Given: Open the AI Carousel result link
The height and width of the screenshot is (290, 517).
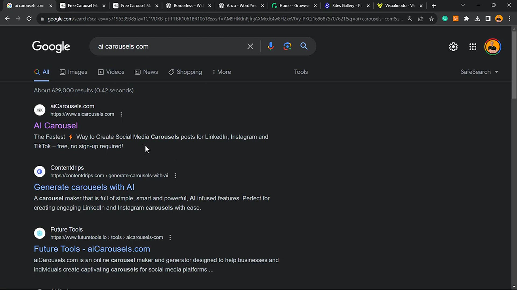Looking at the screenshot, I should pyautogui.click(x=56, y=126).
